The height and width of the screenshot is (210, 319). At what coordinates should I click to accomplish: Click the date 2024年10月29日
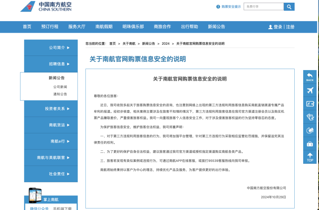pyautogui.click(x=273, y=197)
